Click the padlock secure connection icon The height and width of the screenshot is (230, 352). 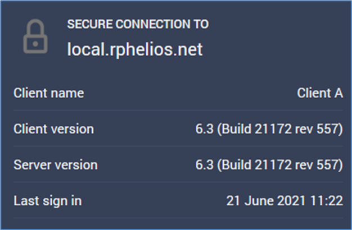(x=35, y=36)
